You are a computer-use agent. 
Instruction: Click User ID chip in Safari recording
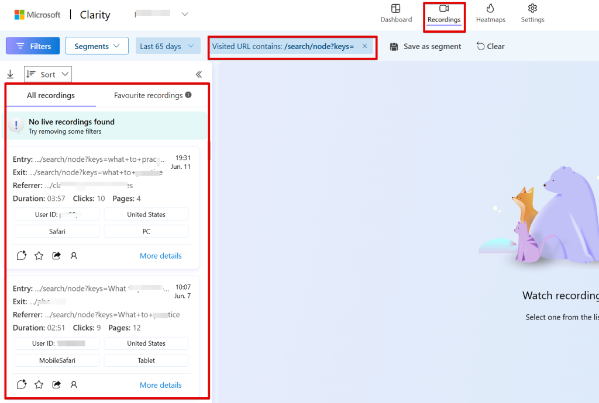coord(57,214)
